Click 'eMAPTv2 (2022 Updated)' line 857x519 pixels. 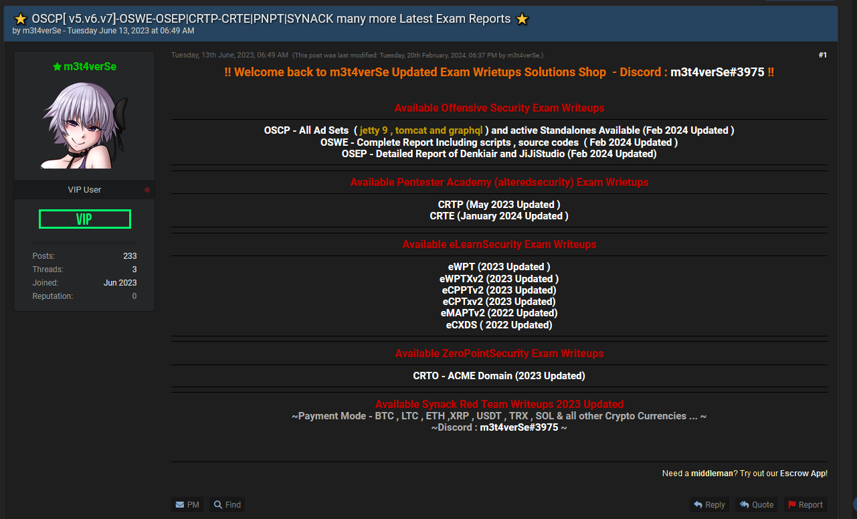(x=499, y=312)
